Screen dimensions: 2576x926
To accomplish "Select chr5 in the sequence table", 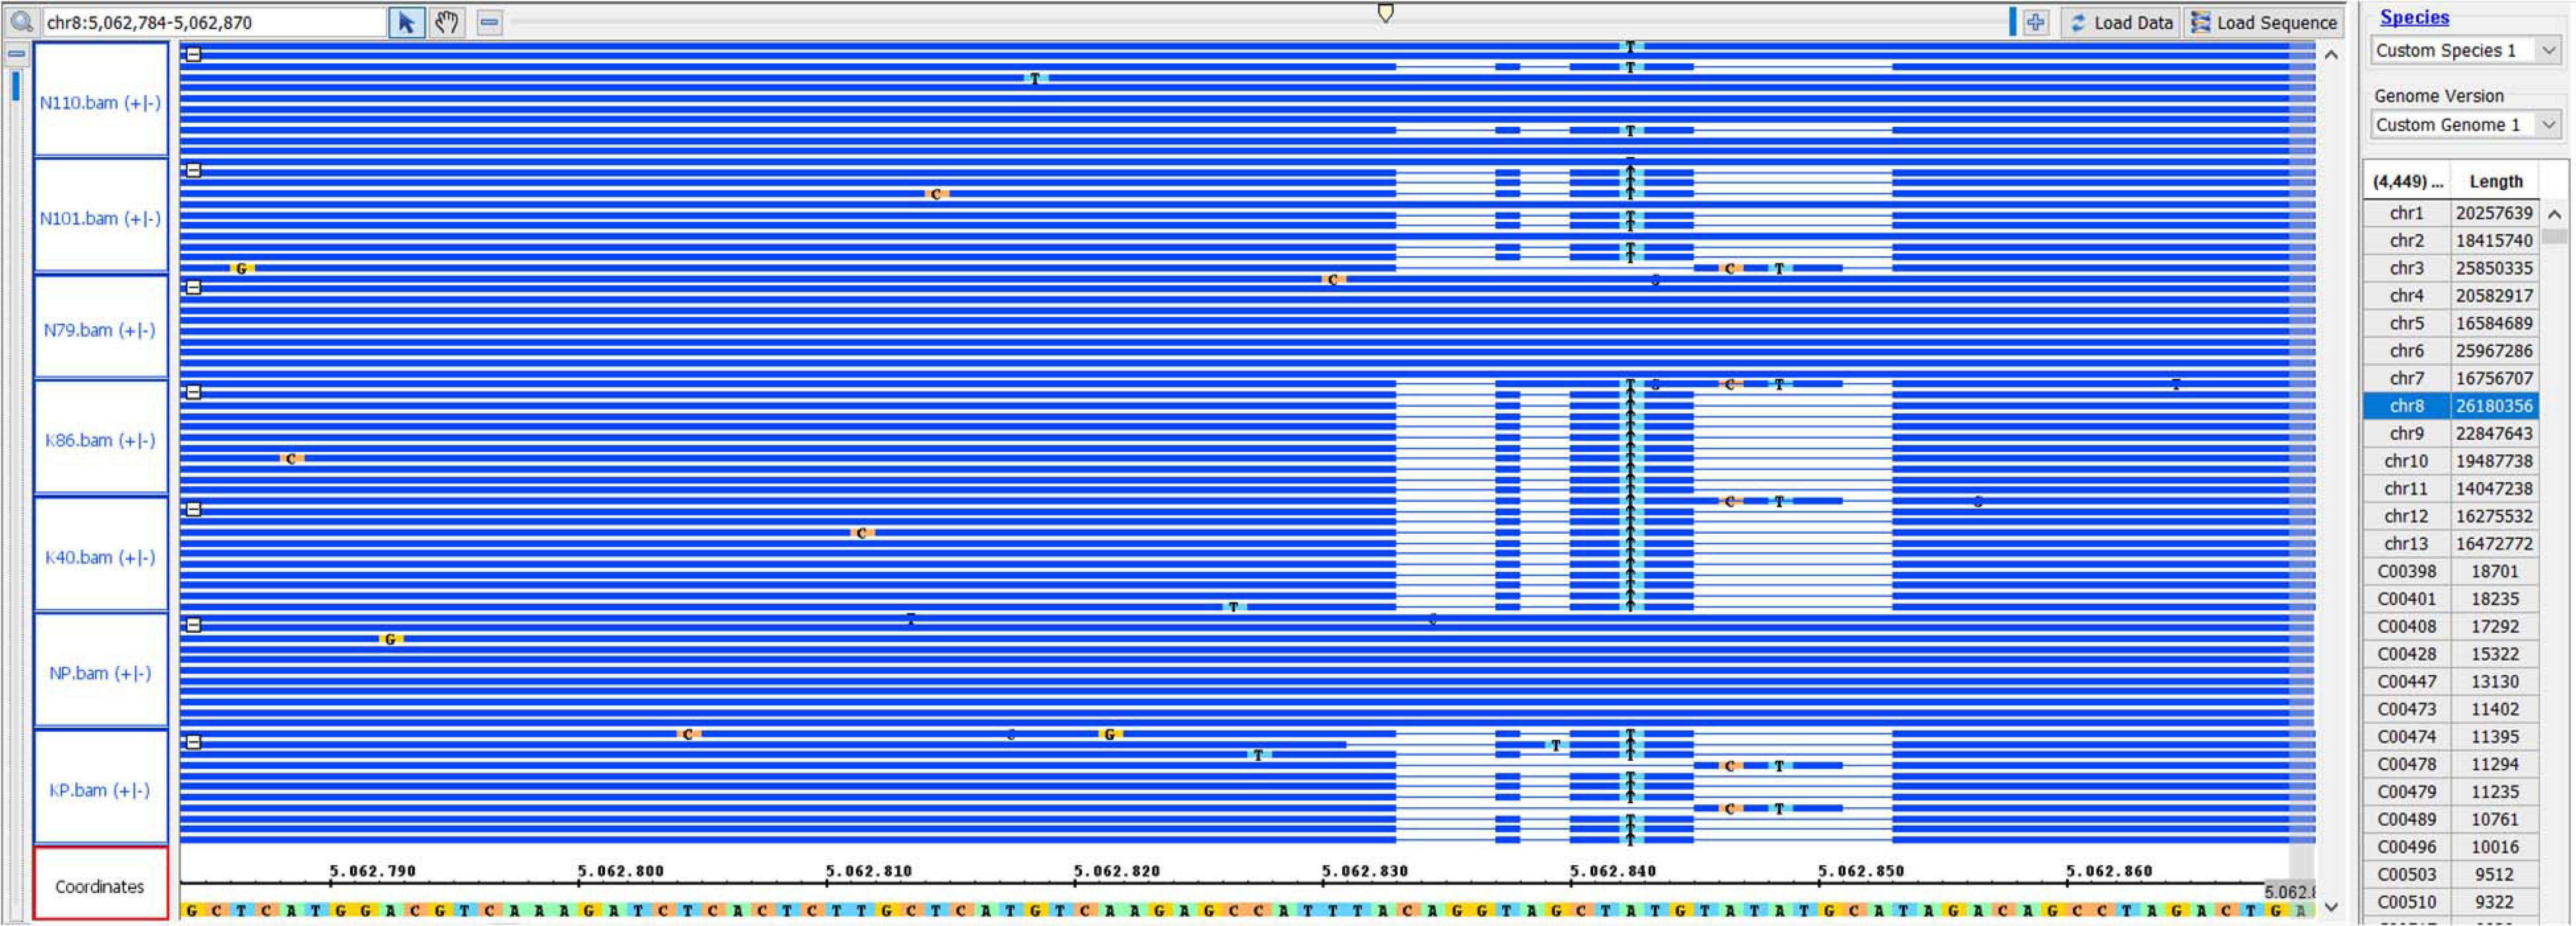I will pos(2406,323).
